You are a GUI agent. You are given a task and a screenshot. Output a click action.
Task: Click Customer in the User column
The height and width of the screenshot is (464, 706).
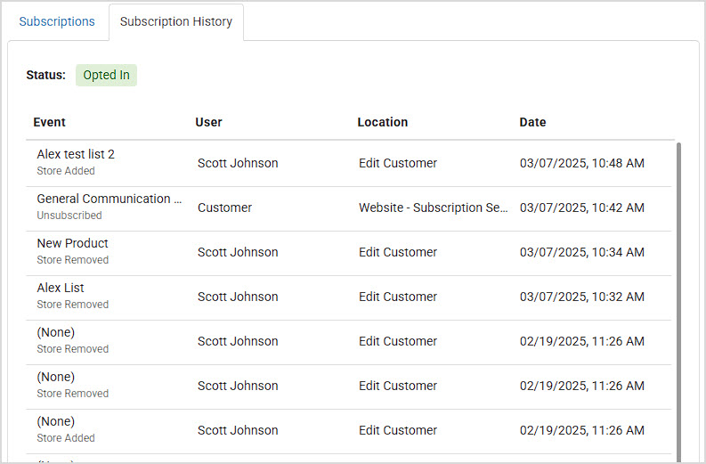tap(224, 208)
